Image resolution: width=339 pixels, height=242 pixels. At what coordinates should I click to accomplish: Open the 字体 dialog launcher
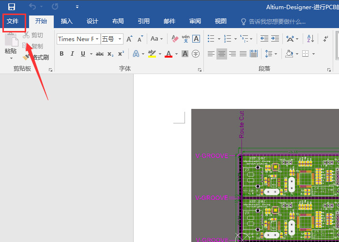coord(200,70)
